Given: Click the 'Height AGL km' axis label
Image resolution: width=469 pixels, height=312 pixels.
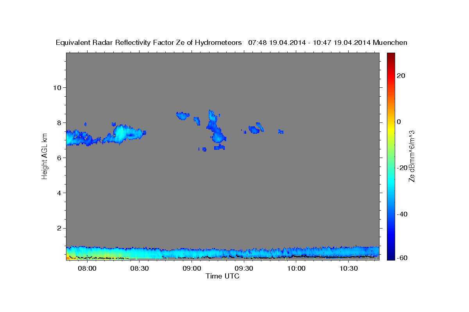Looking at the screenshot, I should click(45, 156).
